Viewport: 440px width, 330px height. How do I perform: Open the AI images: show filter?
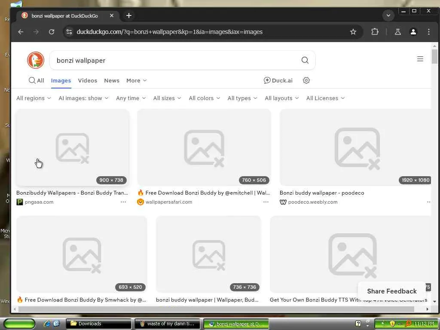[x=83, y=98]
